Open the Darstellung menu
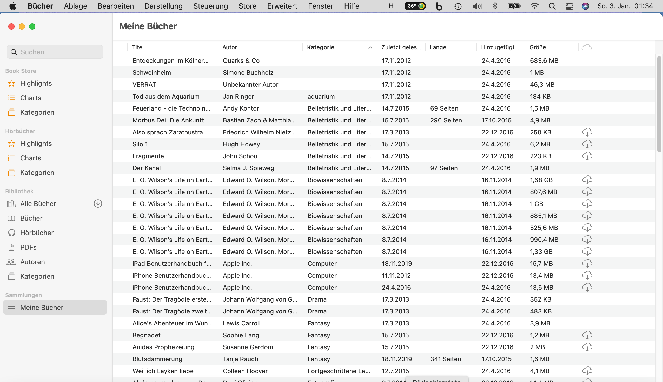Viewport: 663px width, 382px height. (x=163, y=6)
